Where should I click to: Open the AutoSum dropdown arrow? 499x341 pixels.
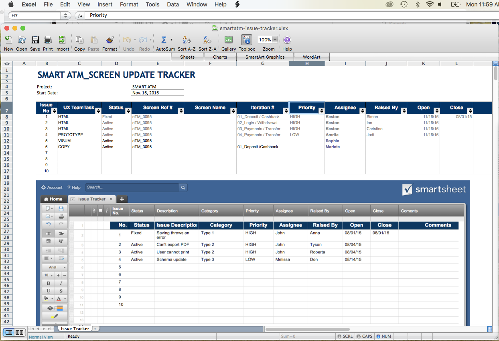(171, 40)
